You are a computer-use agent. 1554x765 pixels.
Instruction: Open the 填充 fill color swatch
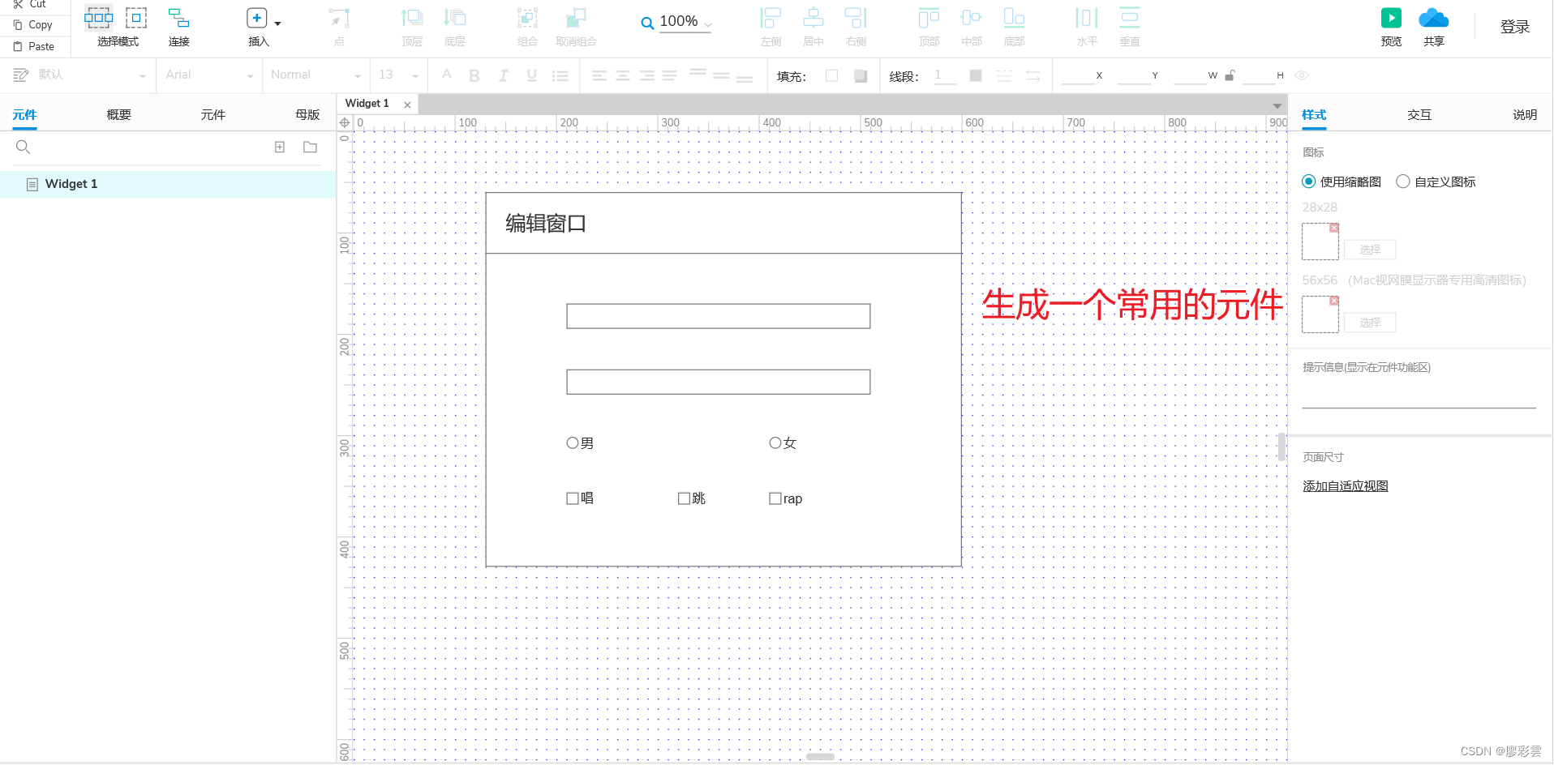coord(831,75)
